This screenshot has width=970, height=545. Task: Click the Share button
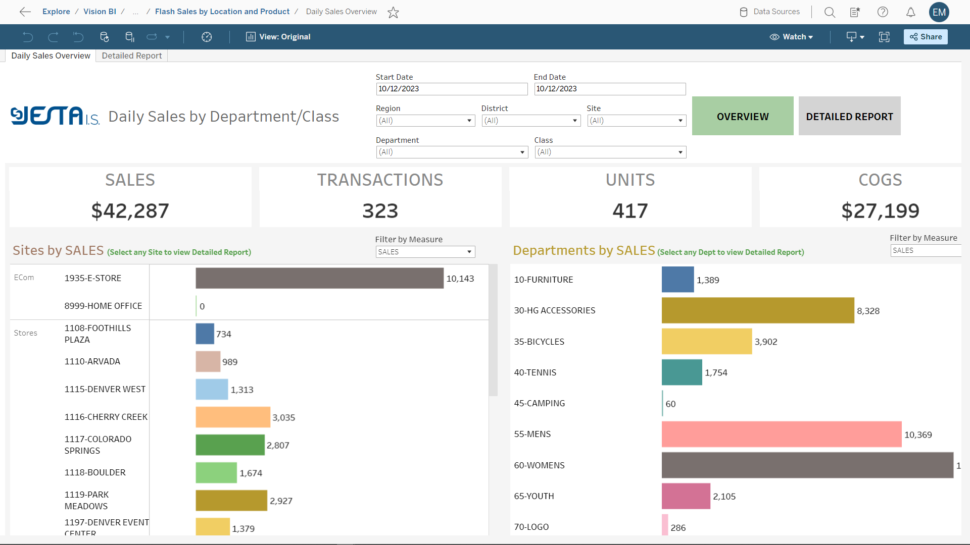(926, 37)
